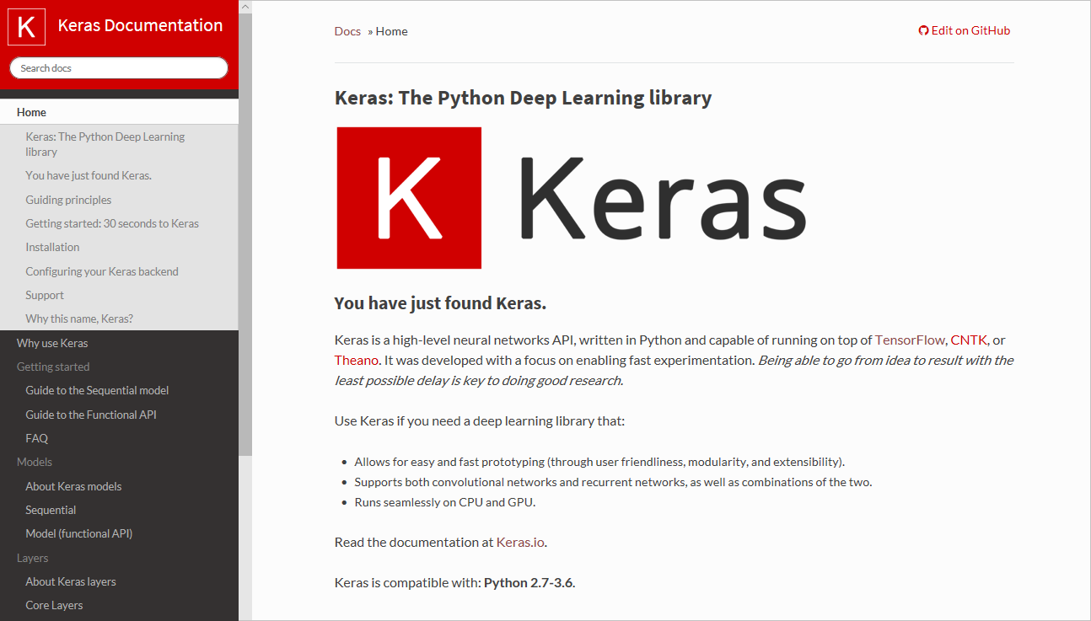The width and height of the screenshot is (1091, 621).
Task: Click the bullet about easy and fast prototyping
Action: coord(599,462)
